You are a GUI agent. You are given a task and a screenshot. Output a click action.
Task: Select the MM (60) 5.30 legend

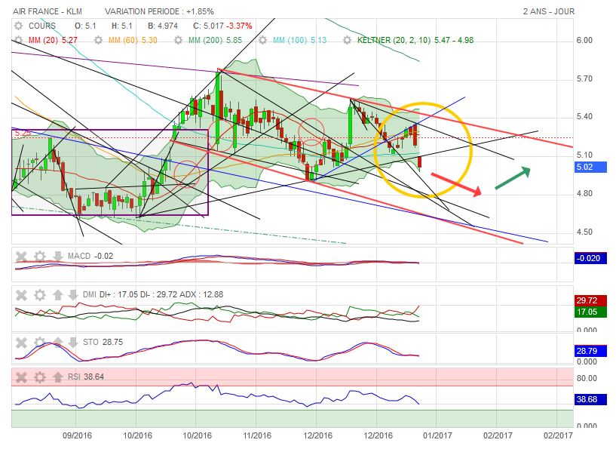click(x=133, y=40)
